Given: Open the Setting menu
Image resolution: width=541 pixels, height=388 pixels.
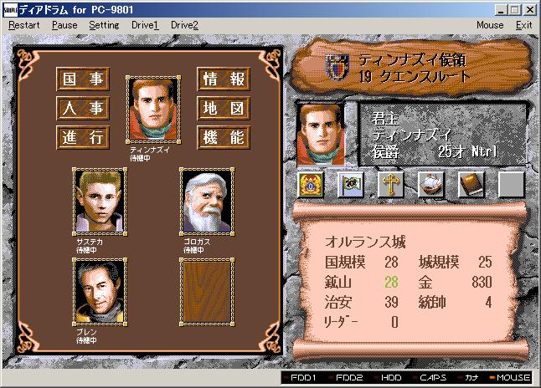Looking at the screenshot, I should (x=104, y=25).
